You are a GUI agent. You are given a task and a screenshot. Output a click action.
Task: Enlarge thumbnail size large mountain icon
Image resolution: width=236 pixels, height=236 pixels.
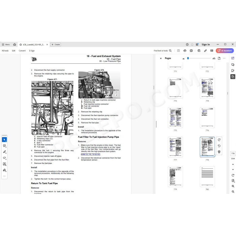coord(214,58)
